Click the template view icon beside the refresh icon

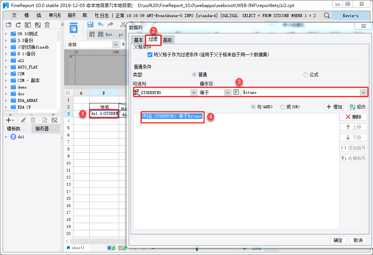pyautogui.click(x=28, y=25)
